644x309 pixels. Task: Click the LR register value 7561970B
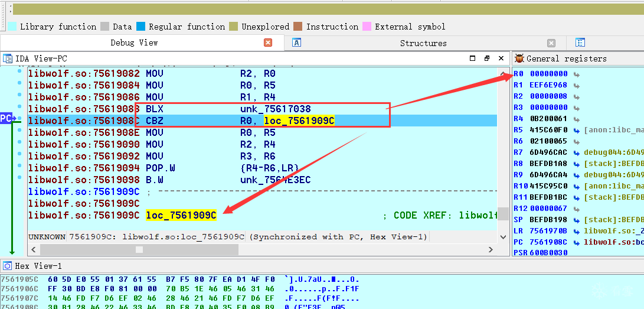tap(549, 231)
